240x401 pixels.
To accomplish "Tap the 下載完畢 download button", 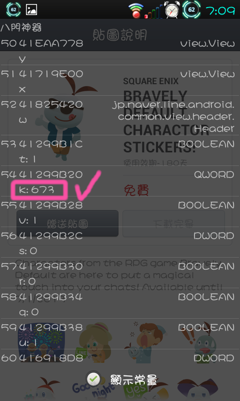I will coord(173,224).
